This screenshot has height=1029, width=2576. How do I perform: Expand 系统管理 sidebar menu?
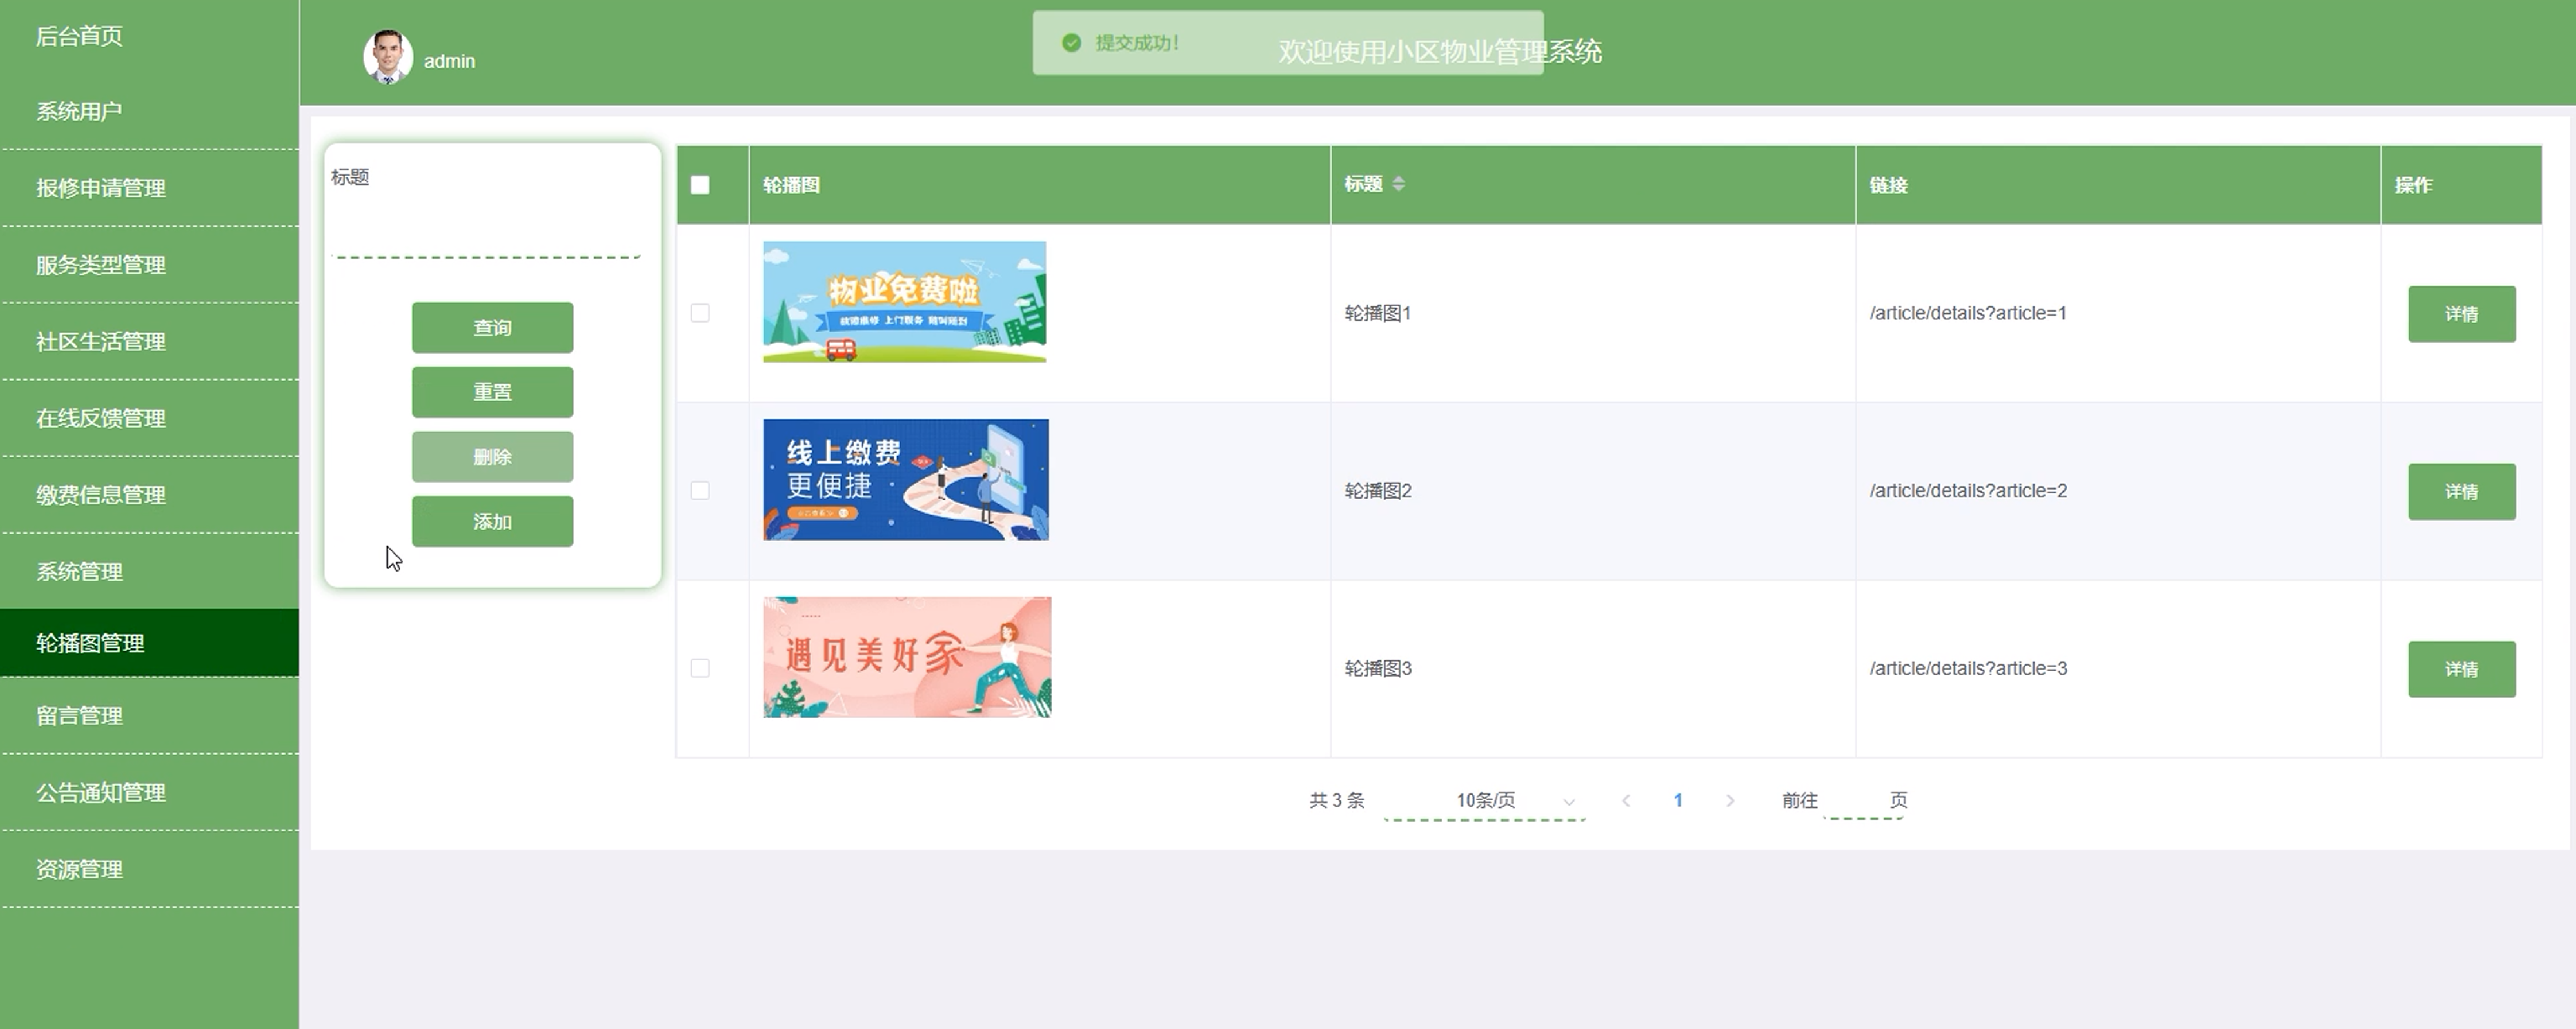(80, 572)
